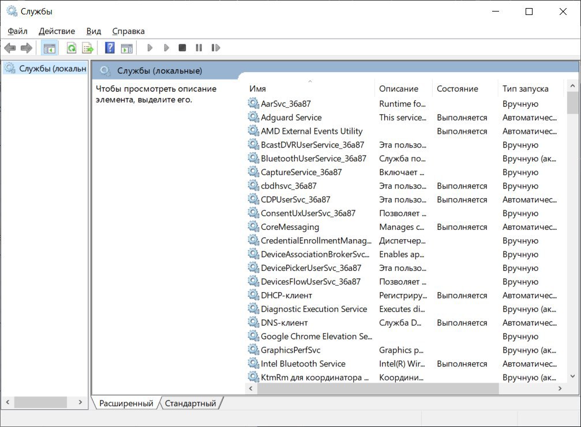
Task: Open the Справка menu
Action: (128, 31)
